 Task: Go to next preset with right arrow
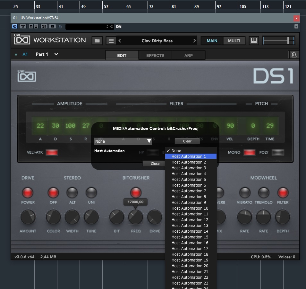pos(194,41)
